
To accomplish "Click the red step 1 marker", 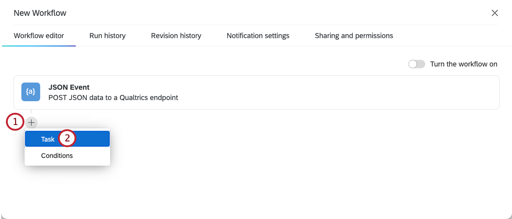I will coord(15,122).
